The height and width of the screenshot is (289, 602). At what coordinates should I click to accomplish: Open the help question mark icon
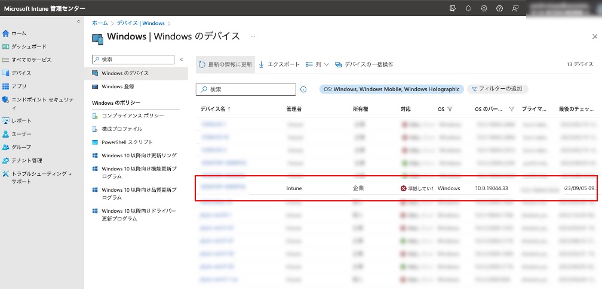tap(499, 8)
